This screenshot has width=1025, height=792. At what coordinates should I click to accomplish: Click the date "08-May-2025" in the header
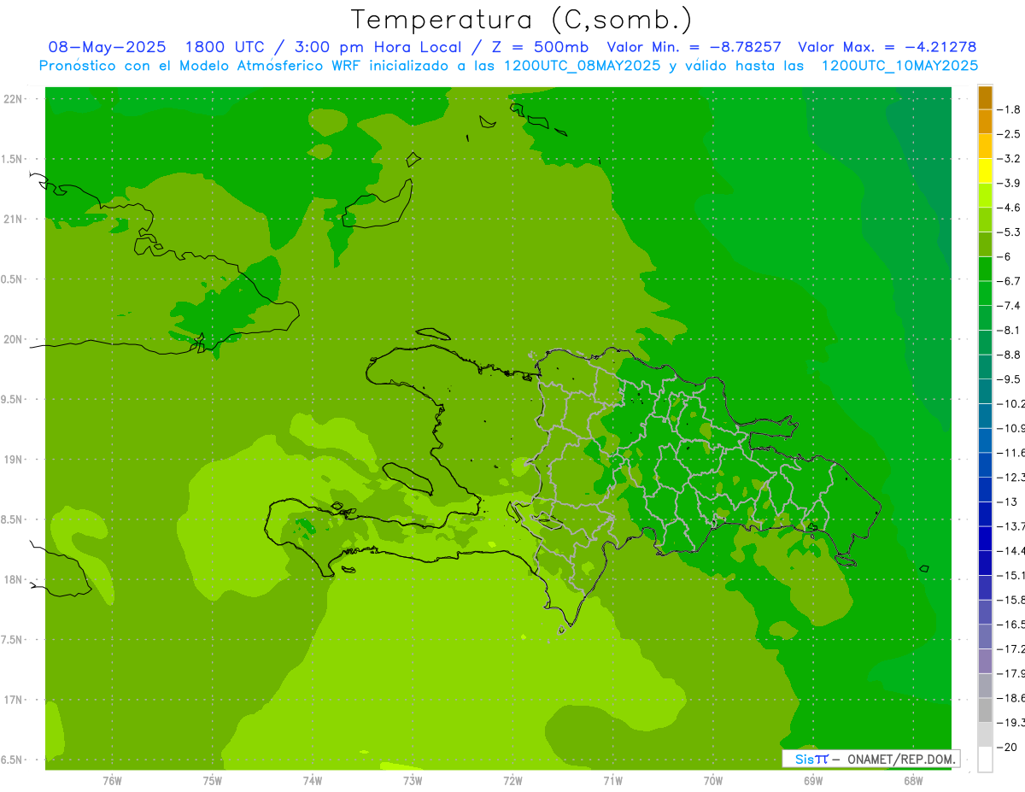point(107,47)
